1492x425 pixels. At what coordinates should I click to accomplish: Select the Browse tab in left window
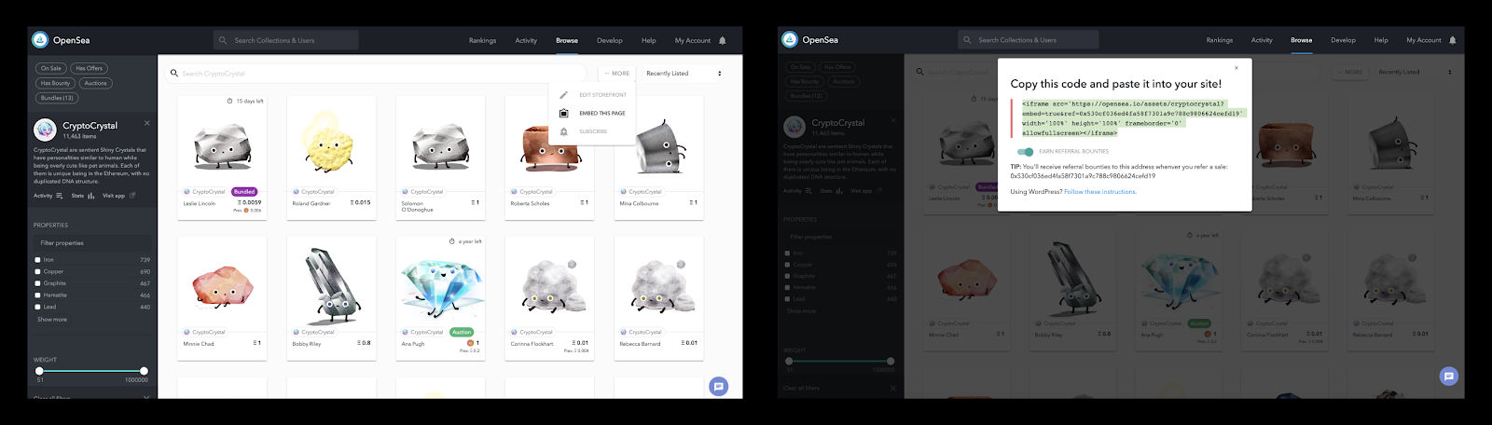click(567, 40)
